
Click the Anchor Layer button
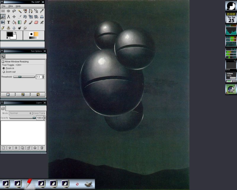[x=35, y=148]
